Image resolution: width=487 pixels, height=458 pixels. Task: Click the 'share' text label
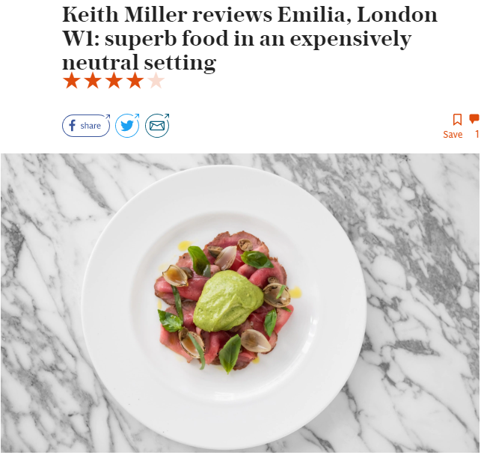coord(92,127)
